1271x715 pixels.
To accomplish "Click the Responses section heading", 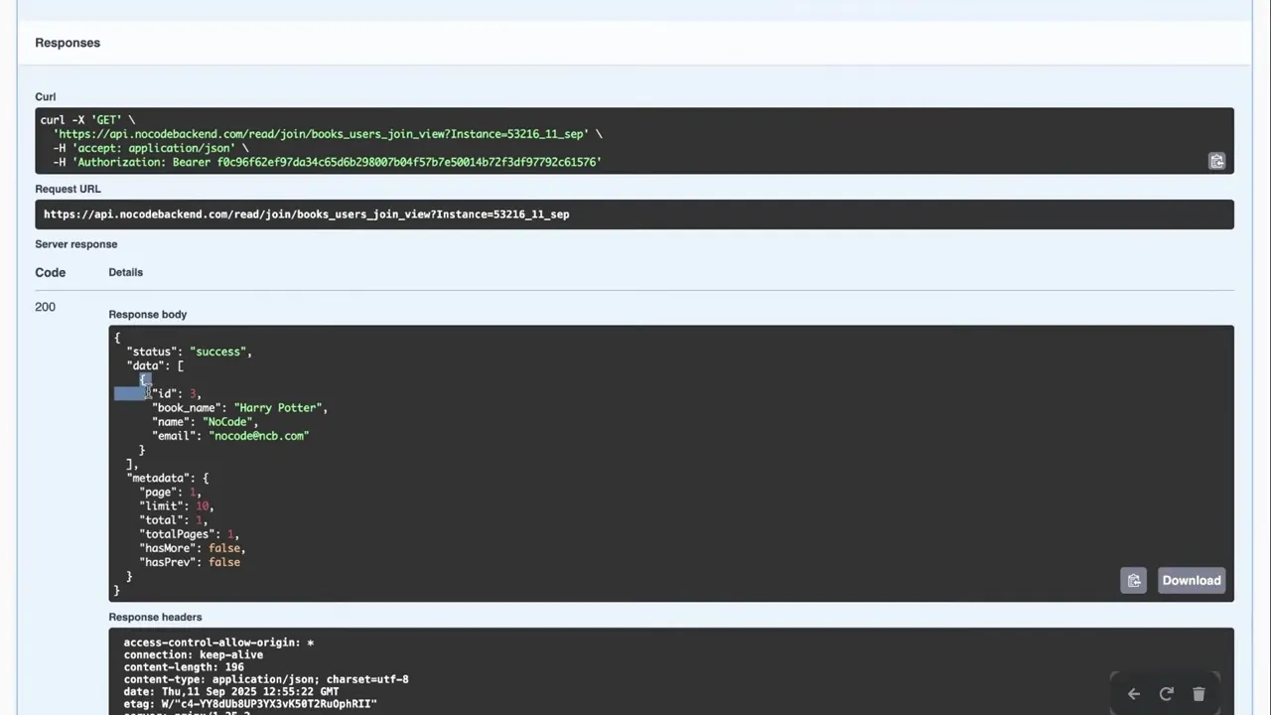I will (68, 43).
